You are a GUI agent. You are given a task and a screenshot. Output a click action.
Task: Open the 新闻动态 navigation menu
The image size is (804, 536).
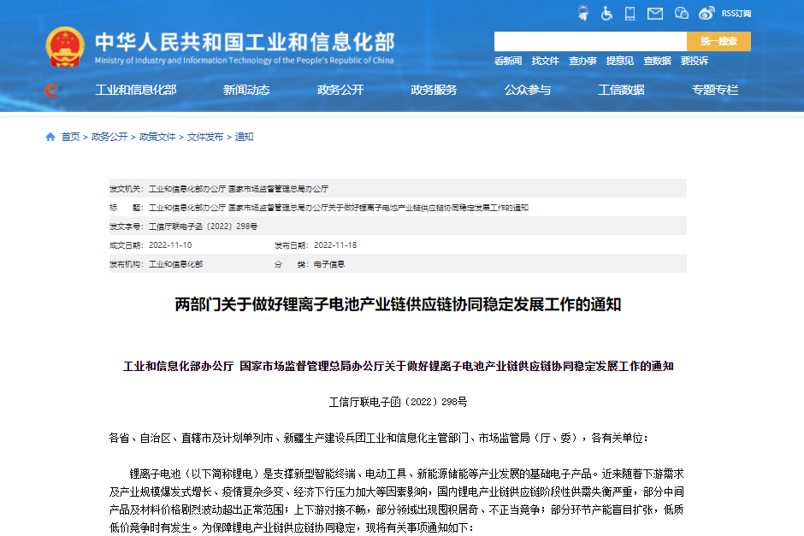click(x=247, y=89)
